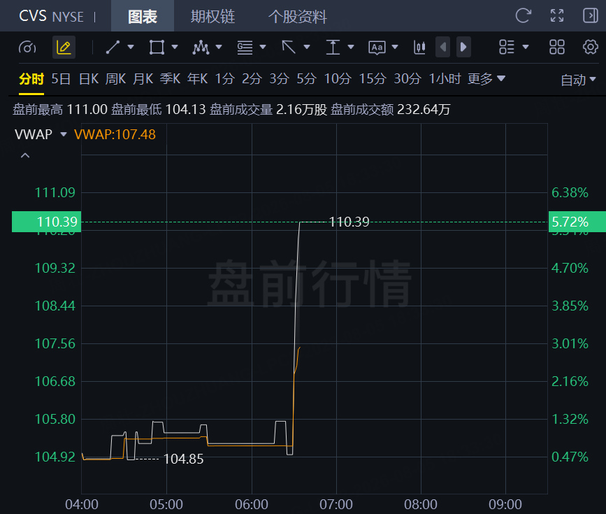This screenshot has height=514, width=606.
Task: Select the 2分 timeframe
Action: click(252, 79)
